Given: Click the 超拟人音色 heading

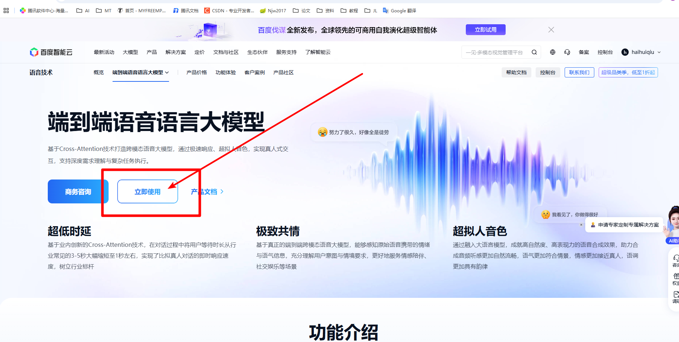Looking at the screenshot, I should [x=480, y=231].
